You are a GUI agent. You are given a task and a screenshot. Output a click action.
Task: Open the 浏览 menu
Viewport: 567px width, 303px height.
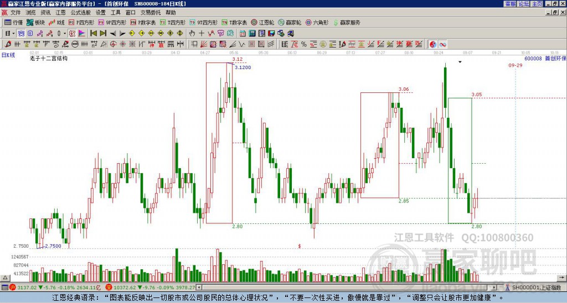pyautogui.click(x=30, y=13)
